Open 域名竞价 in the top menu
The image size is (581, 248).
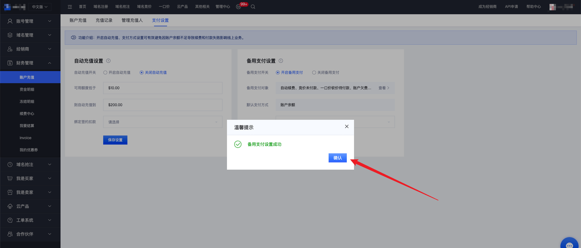[x=144, y=7]
